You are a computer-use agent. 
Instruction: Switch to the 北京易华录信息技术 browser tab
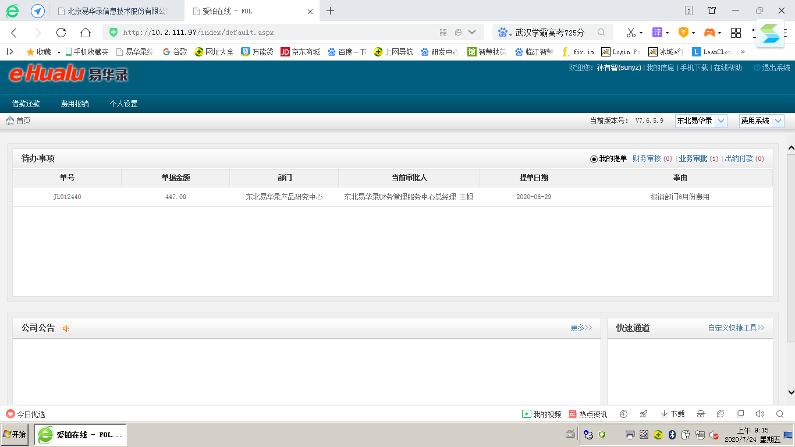click(116, 11)
